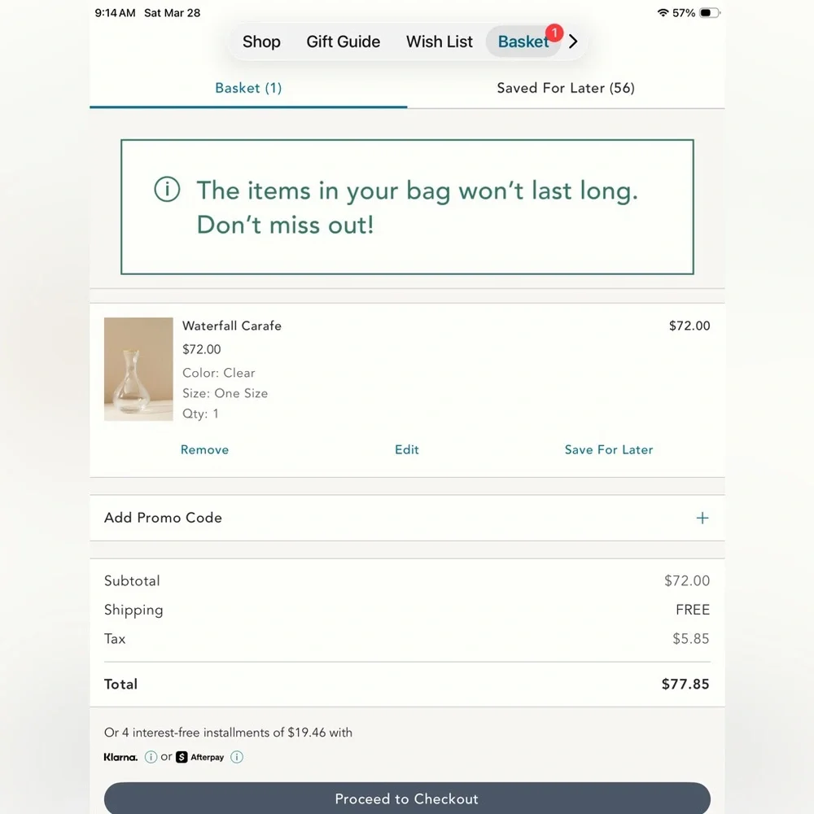This screenshot has width=814, height=814.
Task: Tap the Afterpay logo
Action: [200, 757]
